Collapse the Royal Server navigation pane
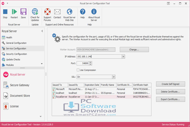Viewport: 190px width, 127px height. click(x=42, y=31)
